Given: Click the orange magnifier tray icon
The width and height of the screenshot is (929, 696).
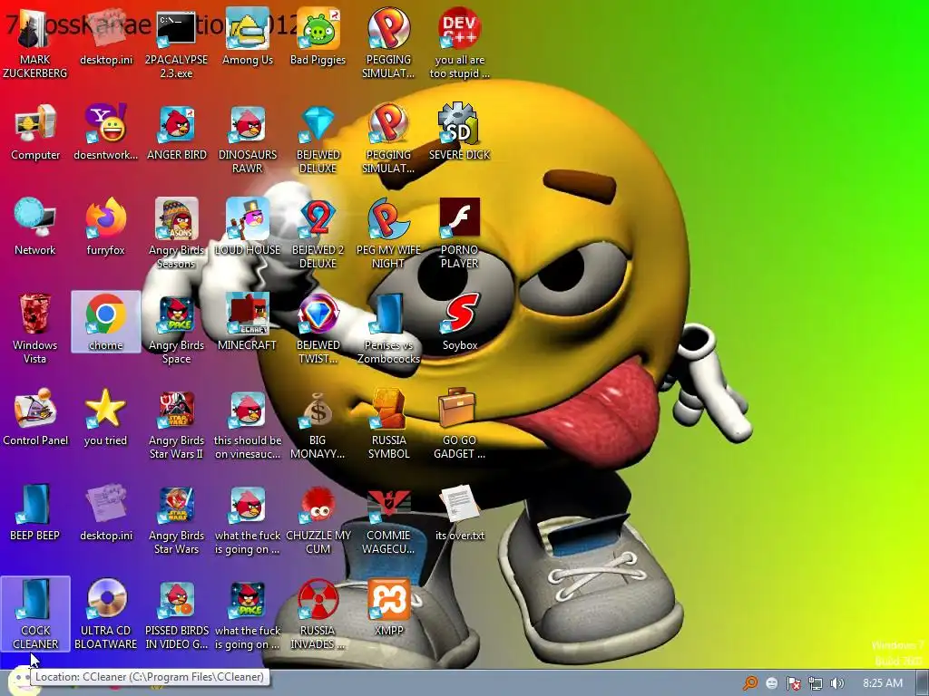Looking at the screenshot, I should coord(749,683).
